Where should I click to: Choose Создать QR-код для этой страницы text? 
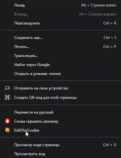[x=45, y=98]
